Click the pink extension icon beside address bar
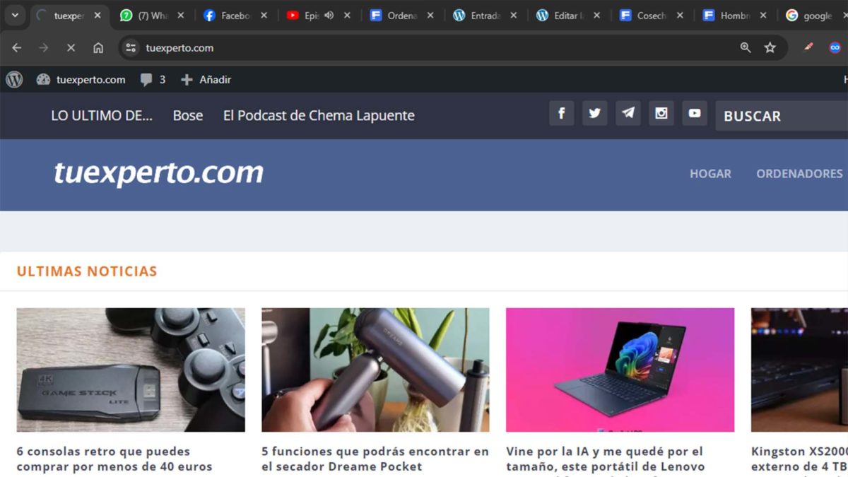Screen dimensions: 848x477 tap(808, 47)
